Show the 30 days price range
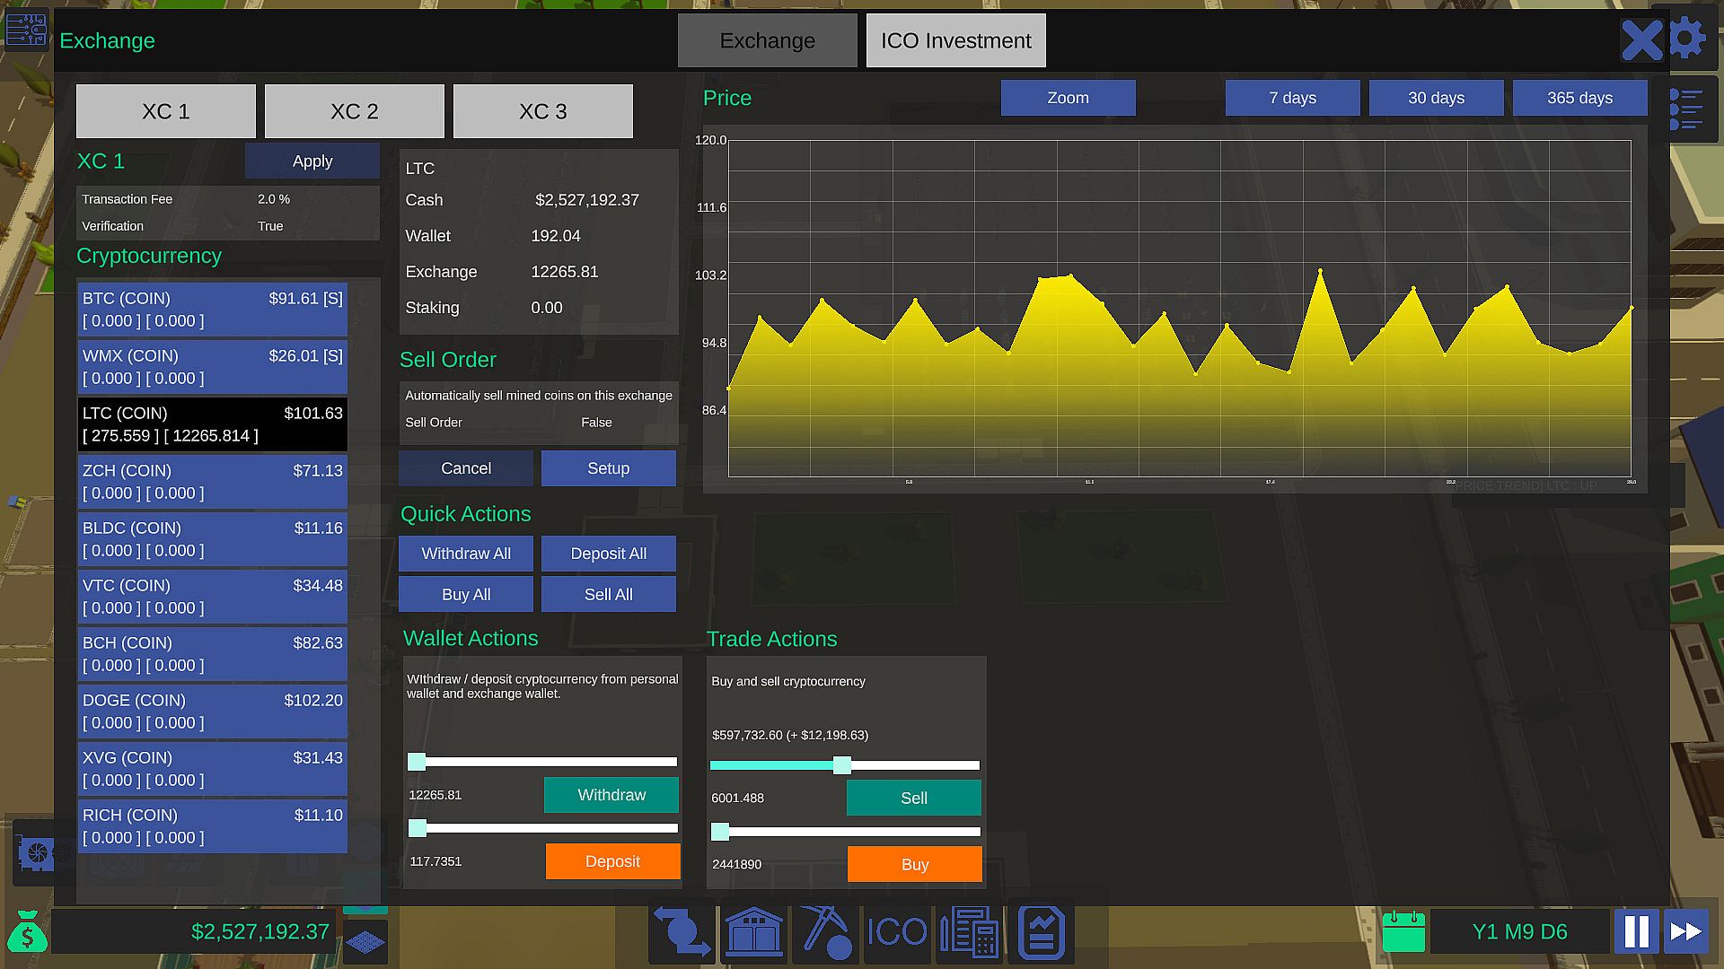The height and width of the screenshot is (969, 1724). tap(1435, 98)
